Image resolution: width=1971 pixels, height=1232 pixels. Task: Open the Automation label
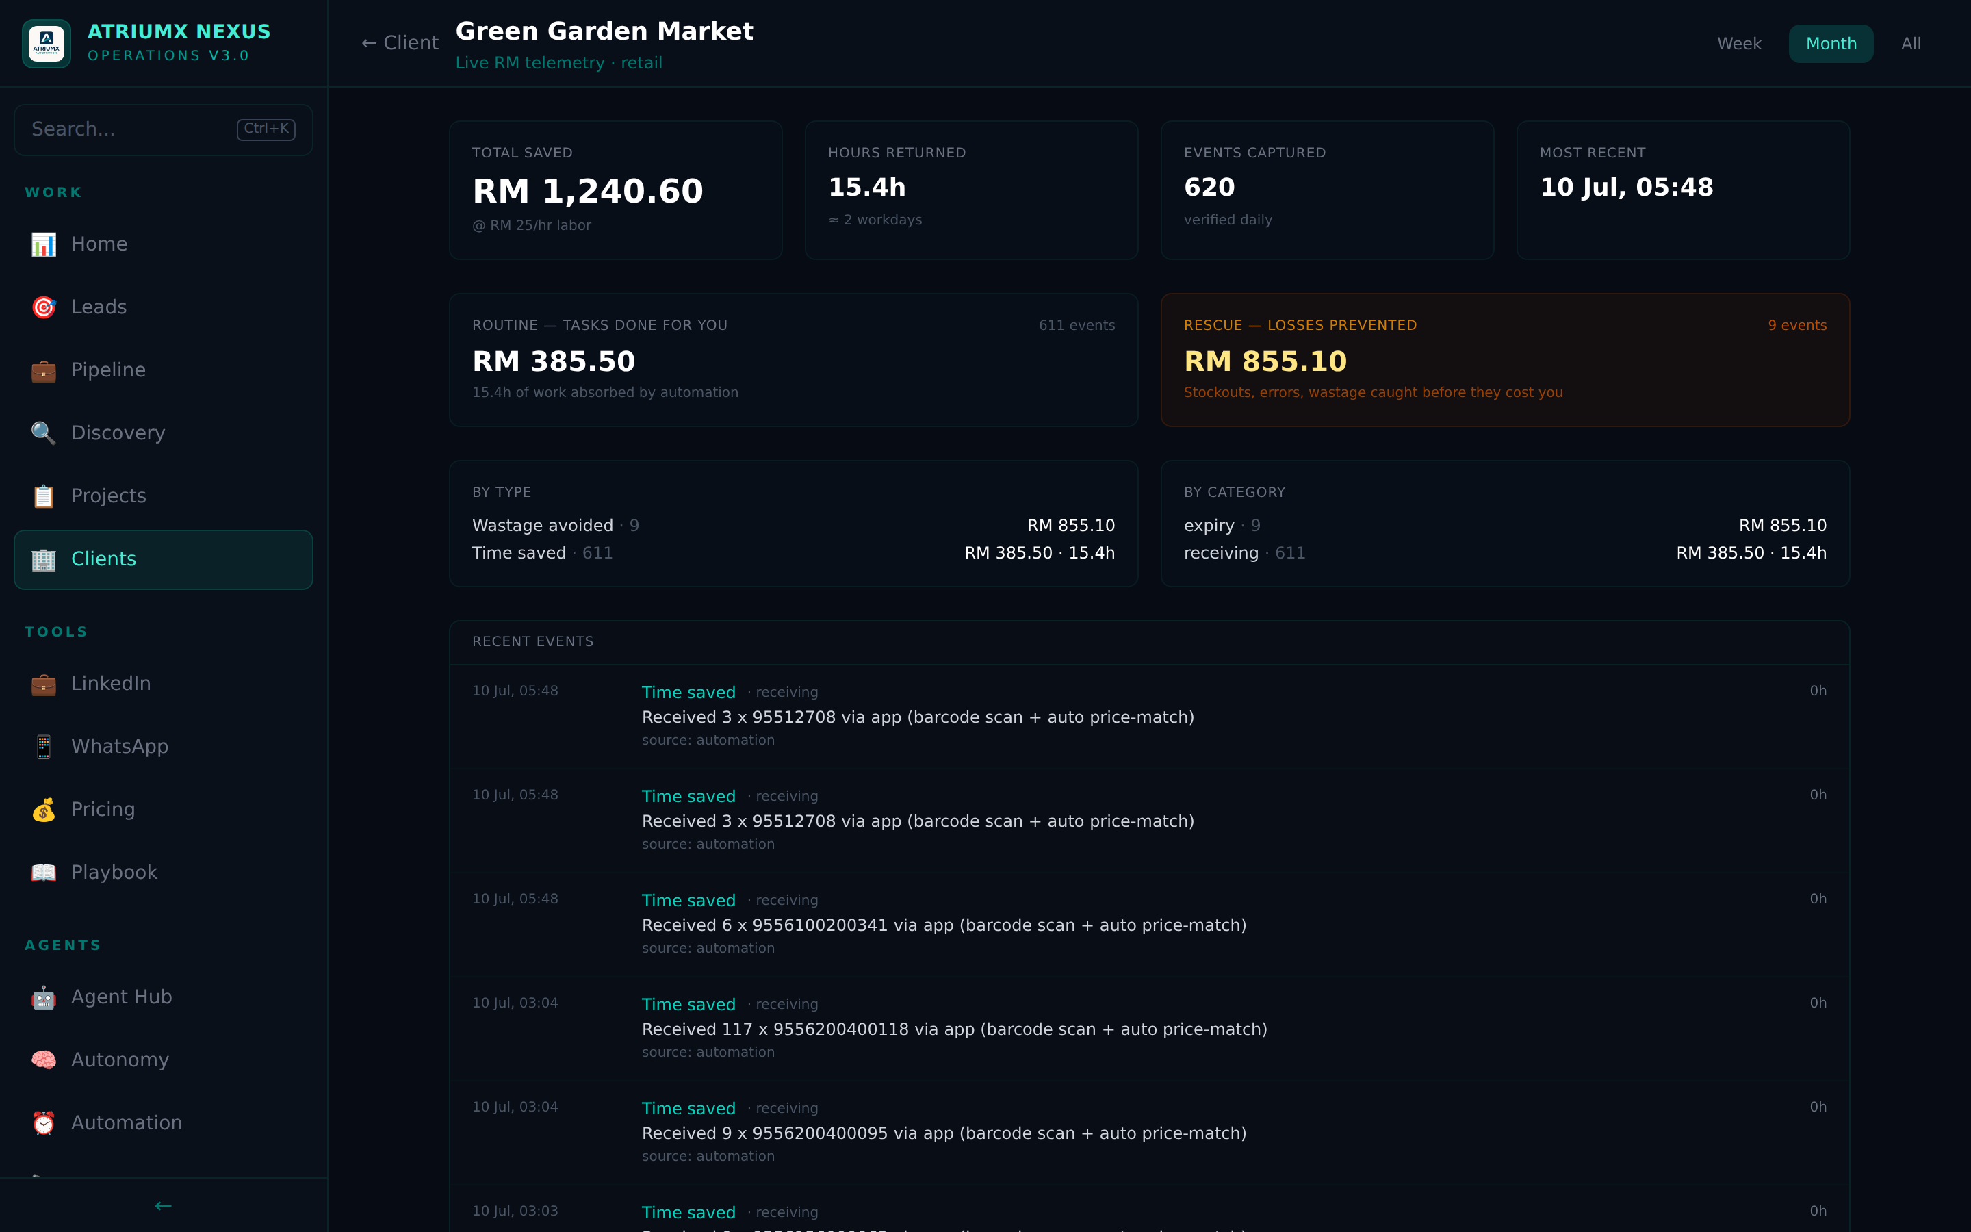click(x=126, y=1122)
